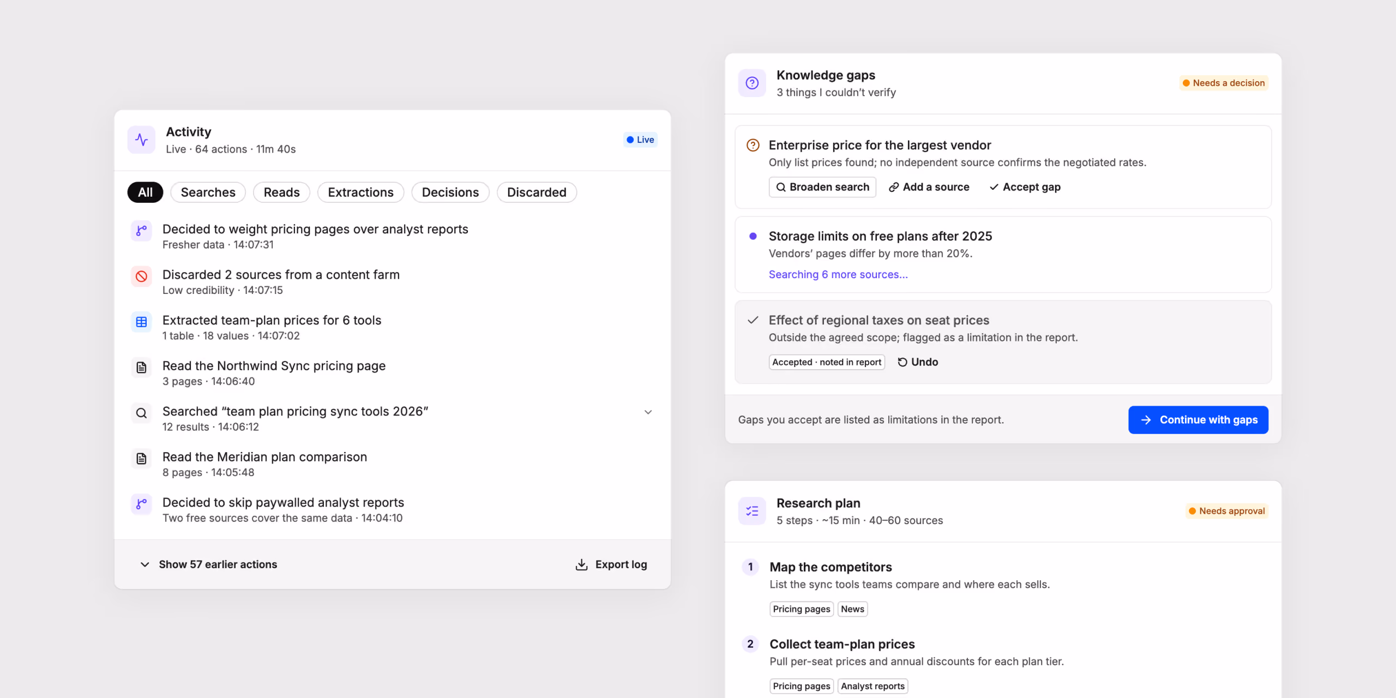Click the Analyst reports tag under Collect team-plan prices
This screenshot has width=1396, height=698.
point(872,686)
